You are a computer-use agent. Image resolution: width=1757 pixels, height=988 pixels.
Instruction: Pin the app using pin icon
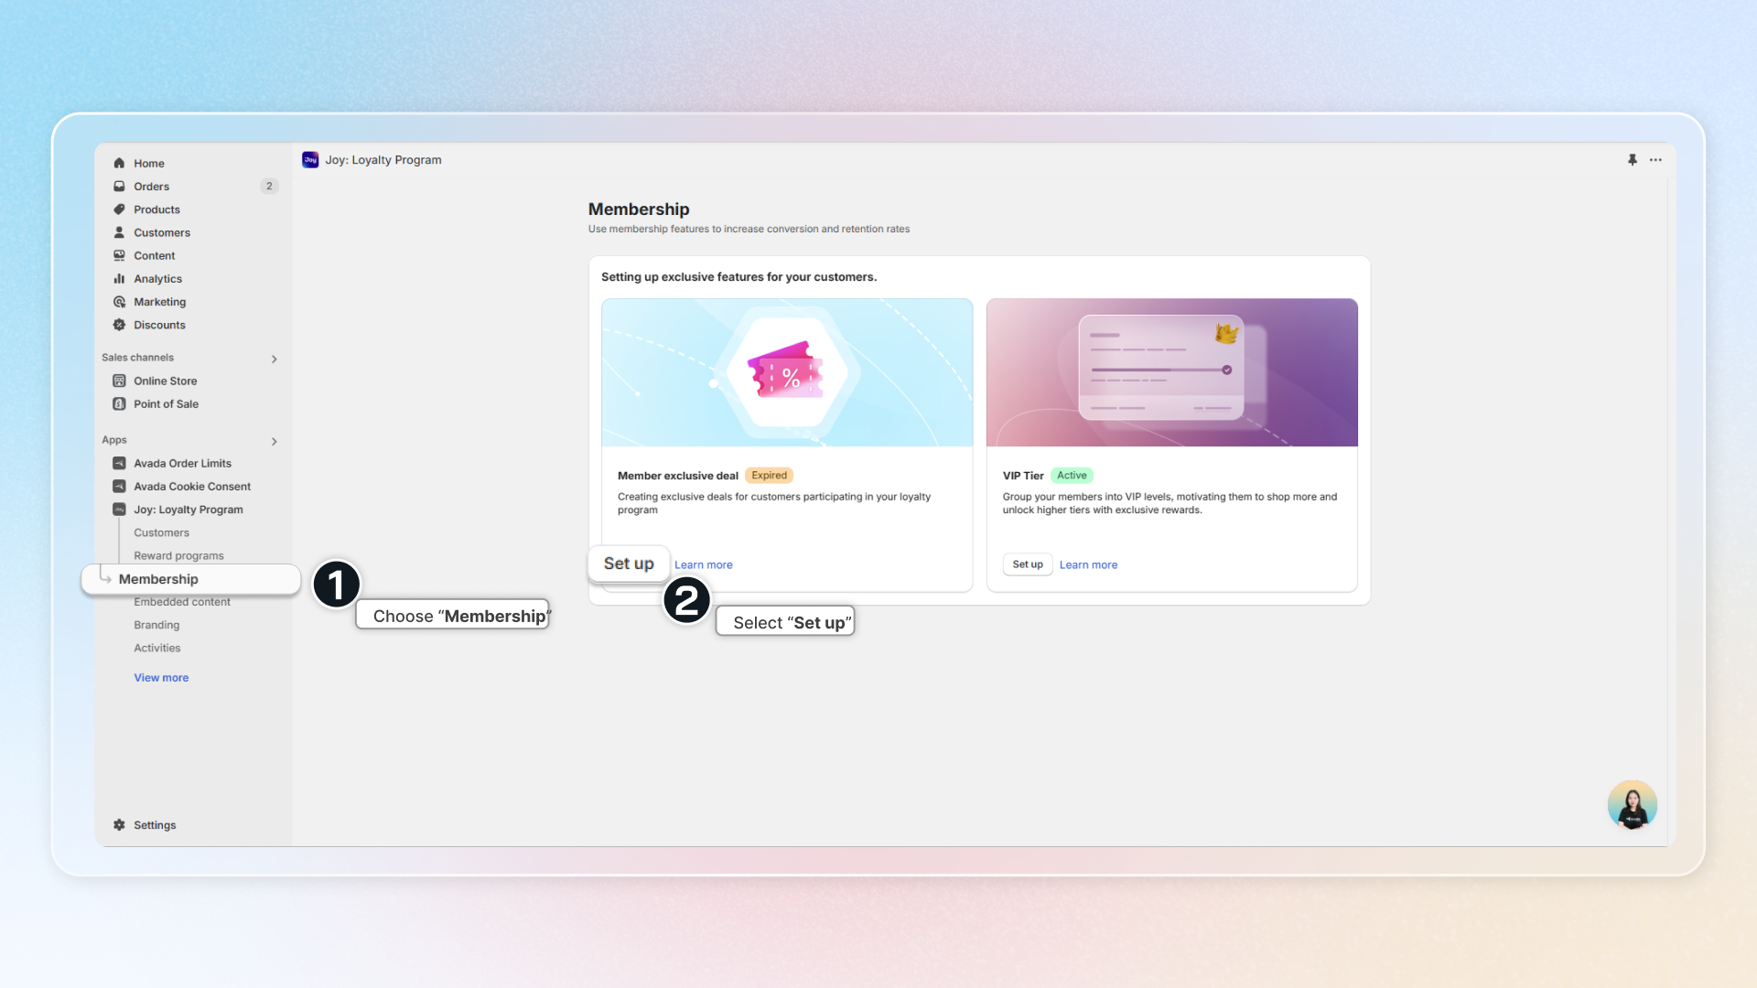(x=1632, y=160)
